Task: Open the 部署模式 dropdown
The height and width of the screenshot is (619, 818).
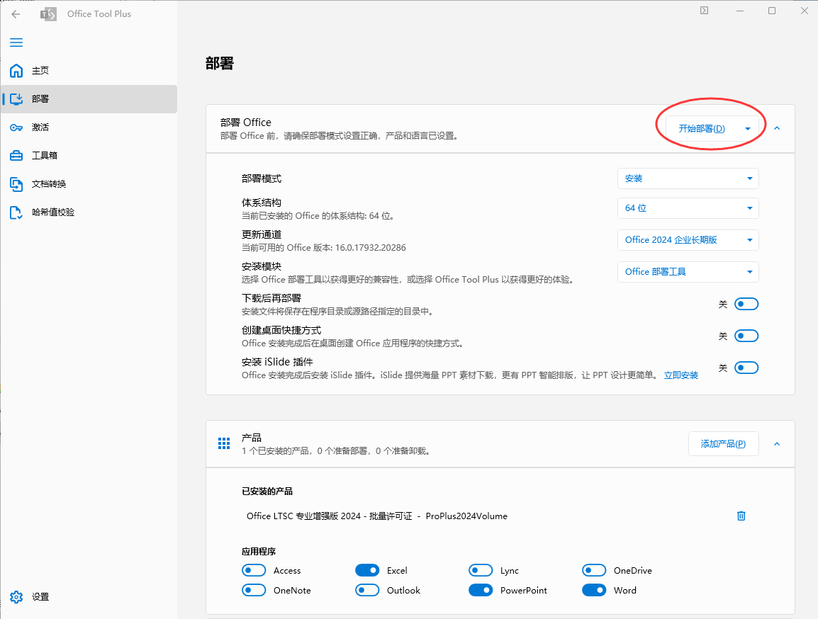Action: (688, 178)
